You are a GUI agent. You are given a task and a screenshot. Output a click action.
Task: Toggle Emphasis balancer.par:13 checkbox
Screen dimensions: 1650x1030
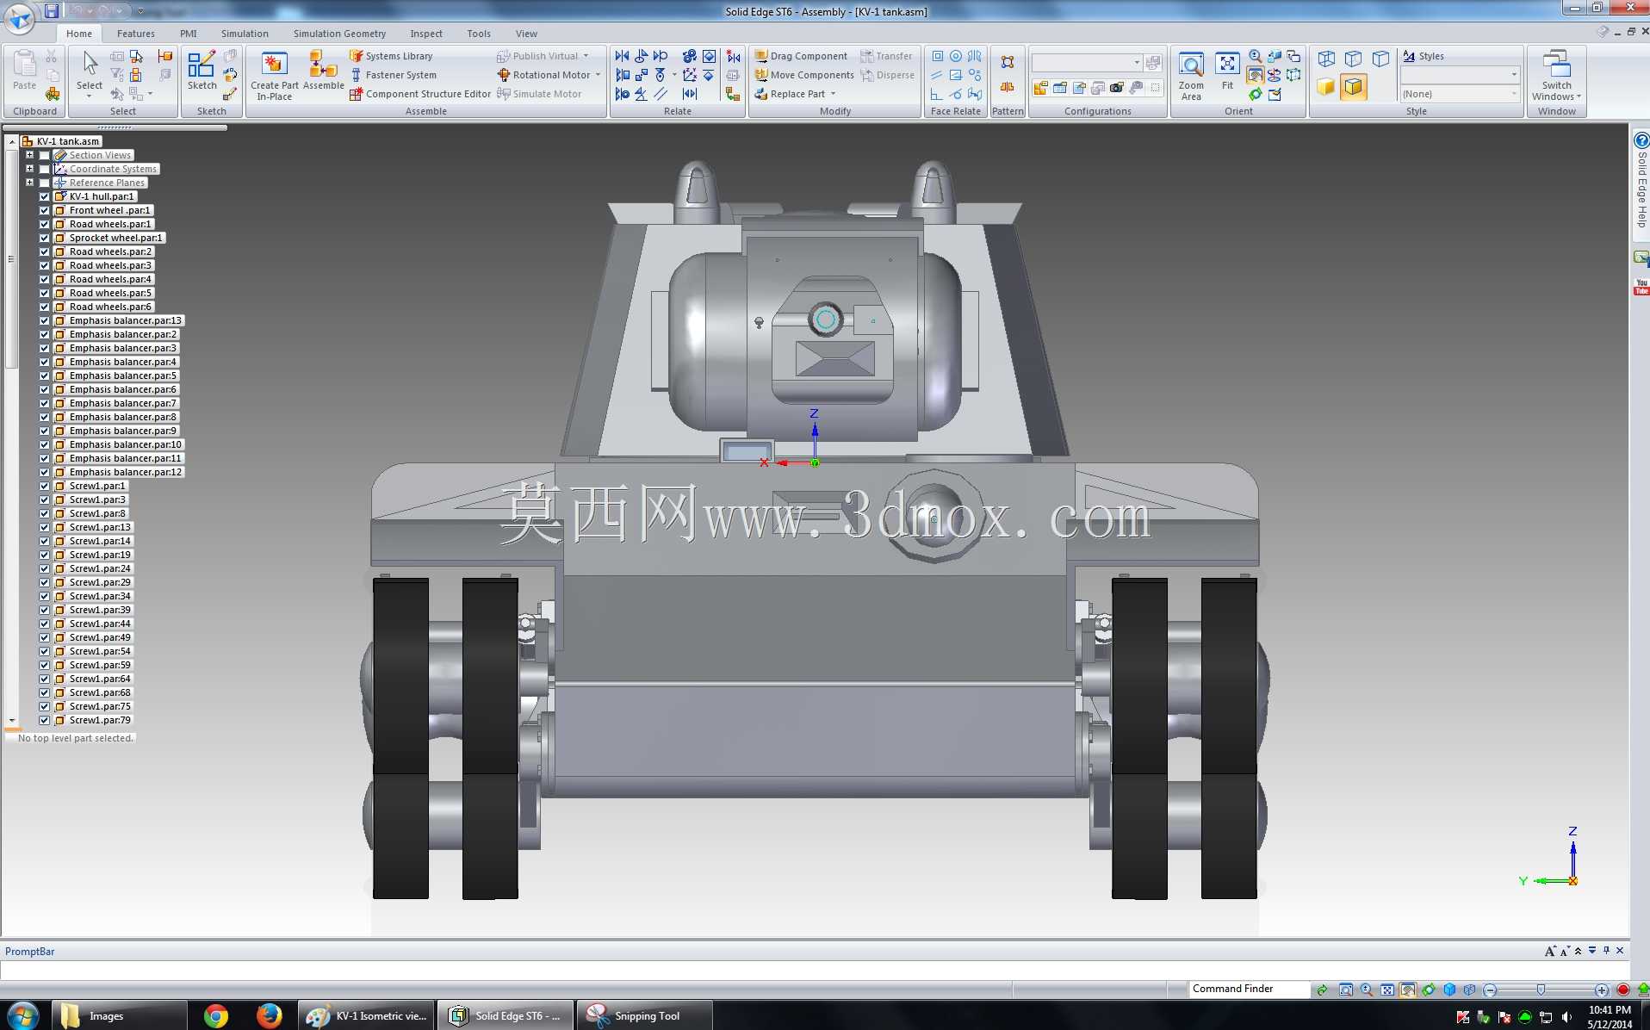44,320
